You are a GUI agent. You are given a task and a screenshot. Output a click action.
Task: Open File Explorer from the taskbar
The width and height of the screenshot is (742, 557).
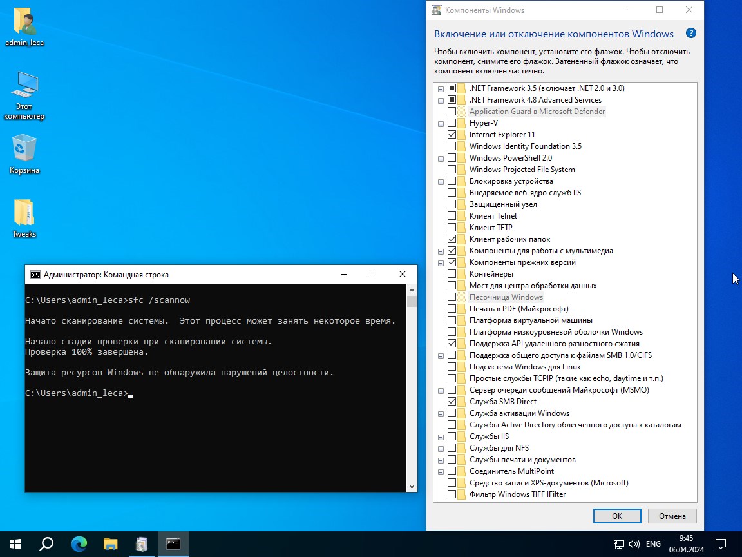pyautogui.click(x=110, y=544)
